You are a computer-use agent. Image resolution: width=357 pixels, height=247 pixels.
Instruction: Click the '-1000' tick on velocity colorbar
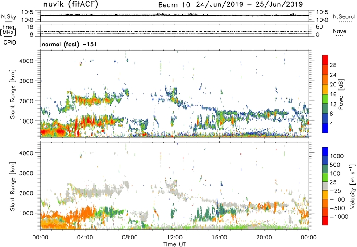[339, 217]
